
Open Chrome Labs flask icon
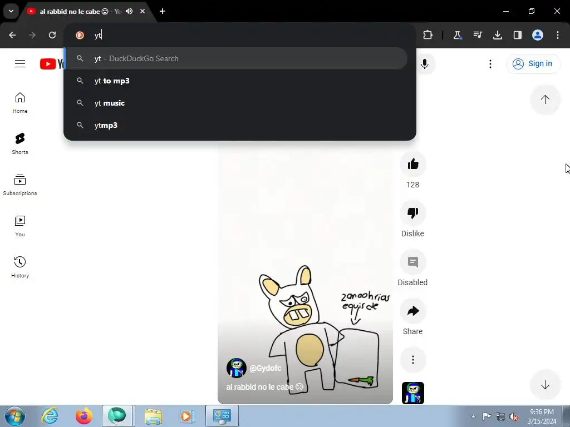[458, 35]
